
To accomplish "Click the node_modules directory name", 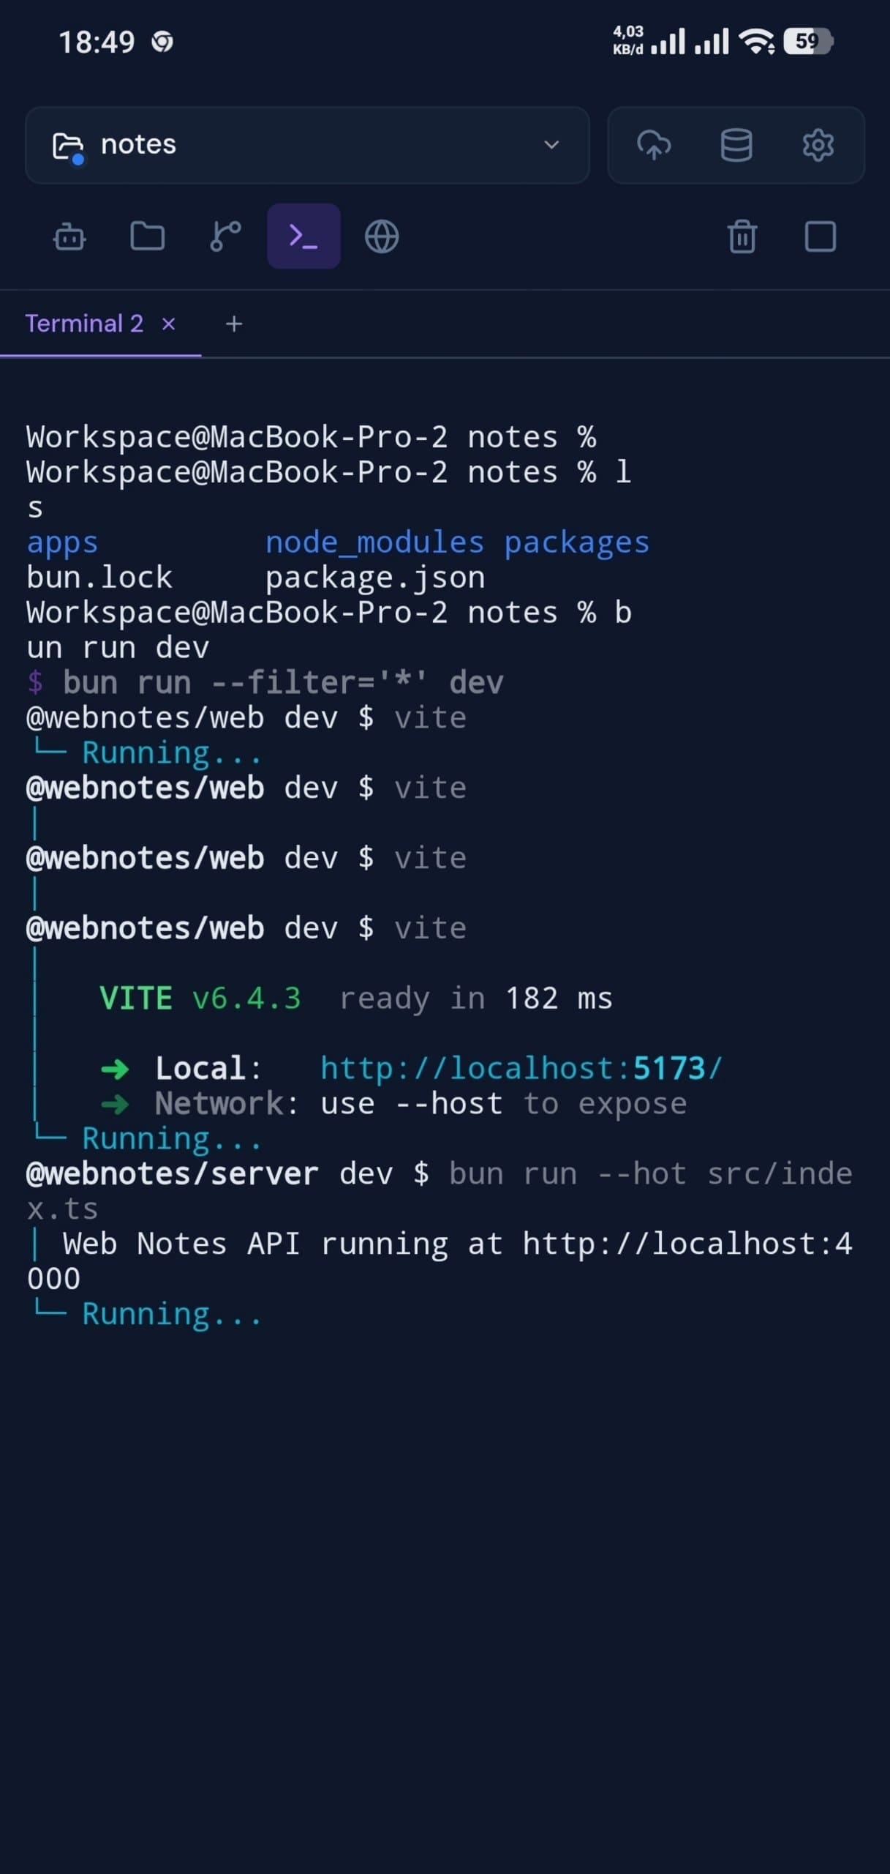I will click(374, 542).
